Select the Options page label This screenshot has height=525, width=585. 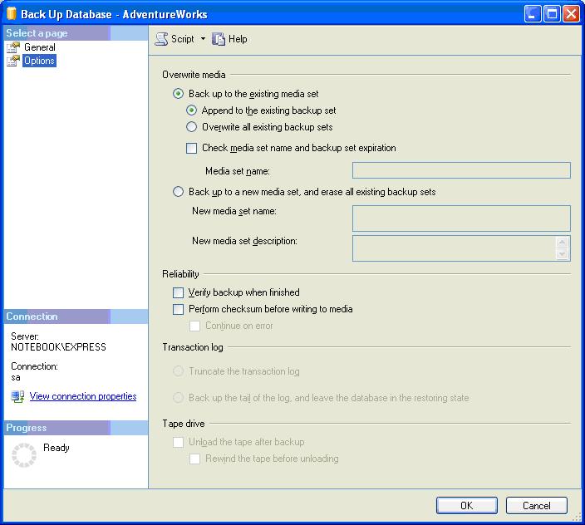(39, 61)
